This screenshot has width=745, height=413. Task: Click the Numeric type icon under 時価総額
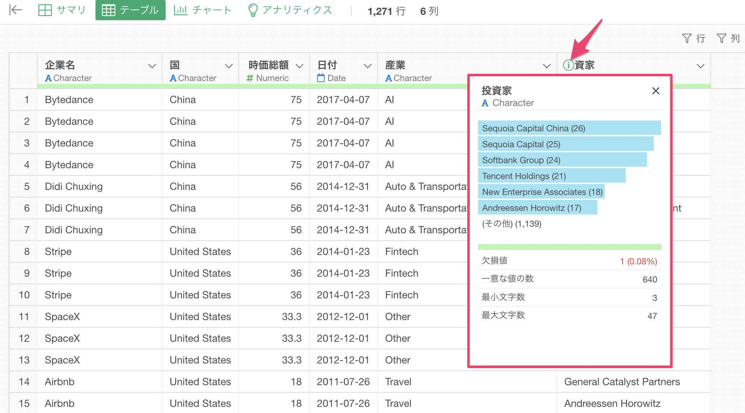(250, 78)
